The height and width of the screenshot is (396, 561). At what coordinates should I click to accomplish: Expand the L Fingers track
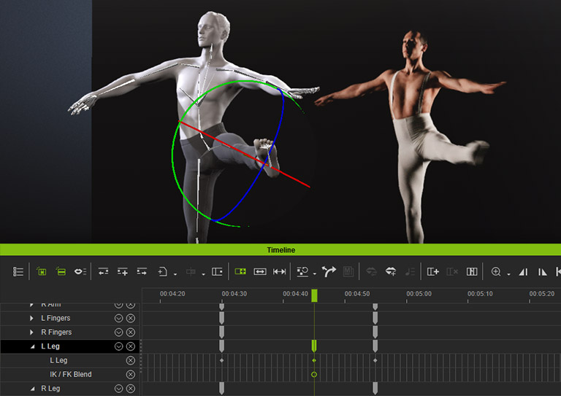[x=31, y=319]
